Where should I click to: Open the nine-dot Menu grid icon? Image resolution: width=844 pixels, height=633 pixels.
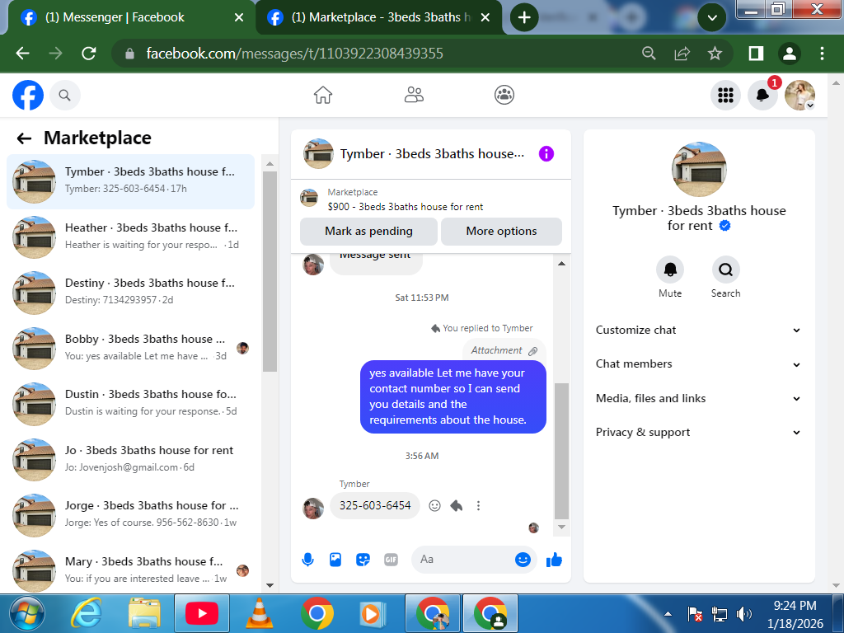click(725, 96)
